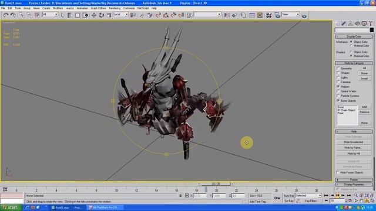The image size is (376, 211).
Task: Open Schematic View toolbar icon
Action: coord(260,15)
